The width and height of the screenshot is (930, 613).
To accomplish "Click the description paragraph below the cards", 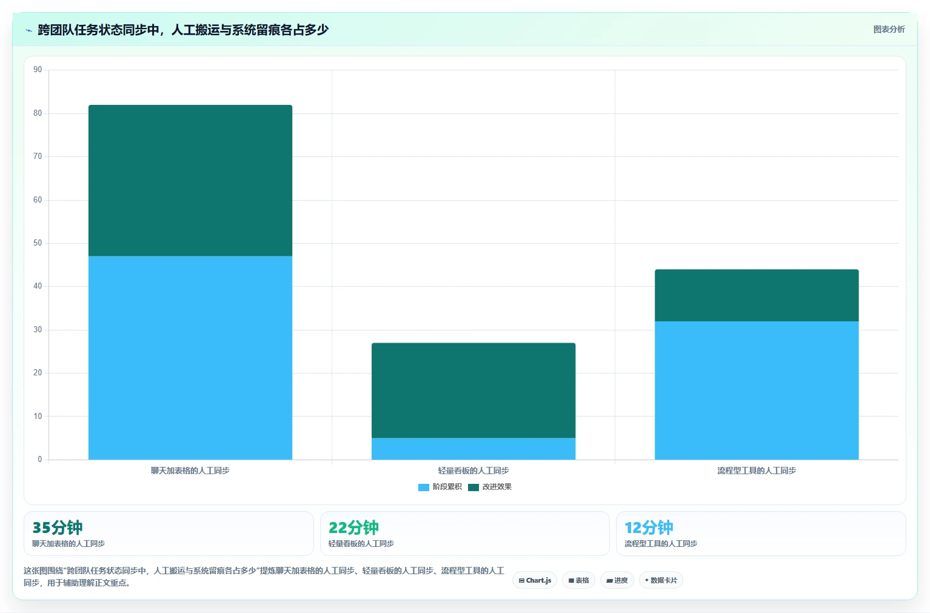I will (x=264, y=577).
